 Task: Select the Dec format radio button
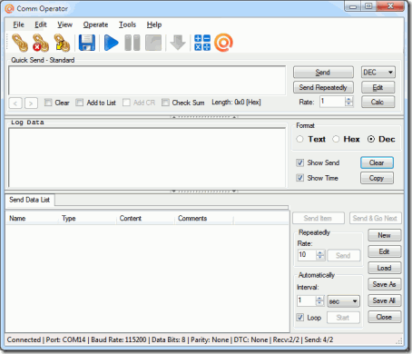coord(371,139)
